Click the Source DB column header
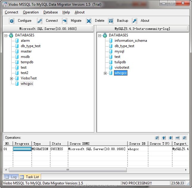 (x=138, y=144)
